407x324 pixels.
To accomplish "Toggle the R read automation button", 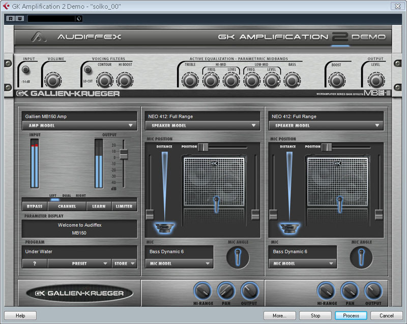I will click(x=11, y=18).
